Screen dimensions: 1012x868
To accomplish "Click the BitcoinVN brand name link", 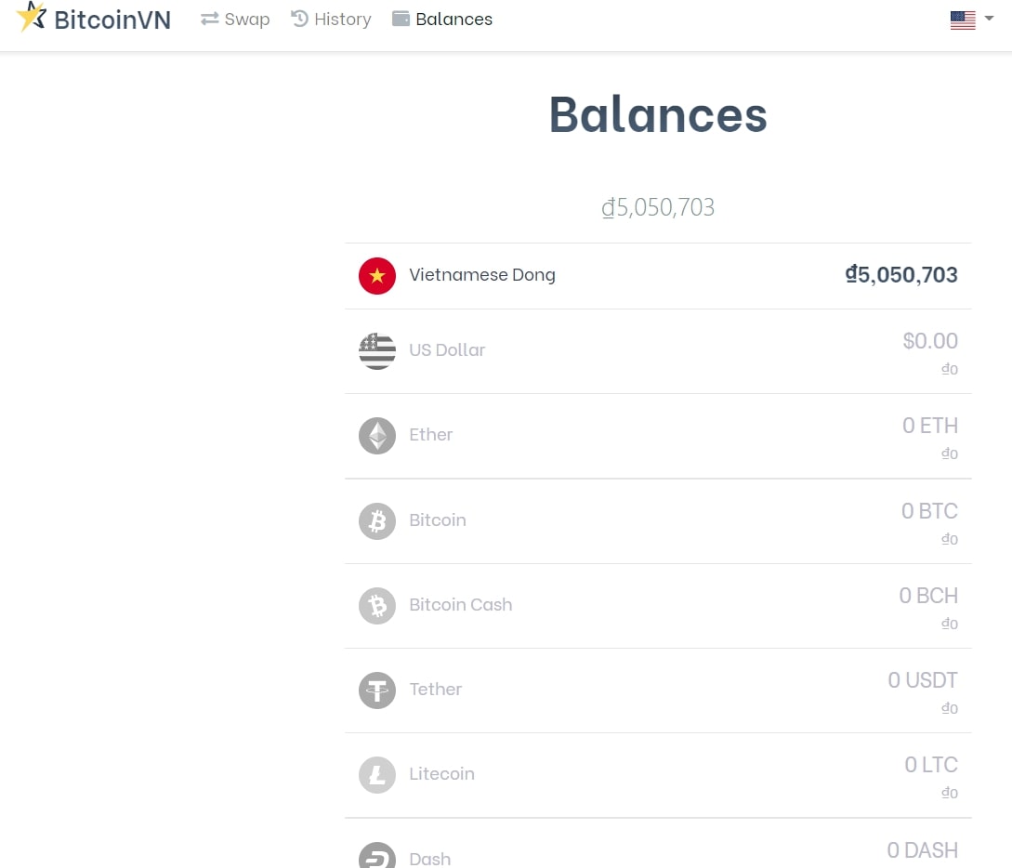I will (x=112, y=20).
